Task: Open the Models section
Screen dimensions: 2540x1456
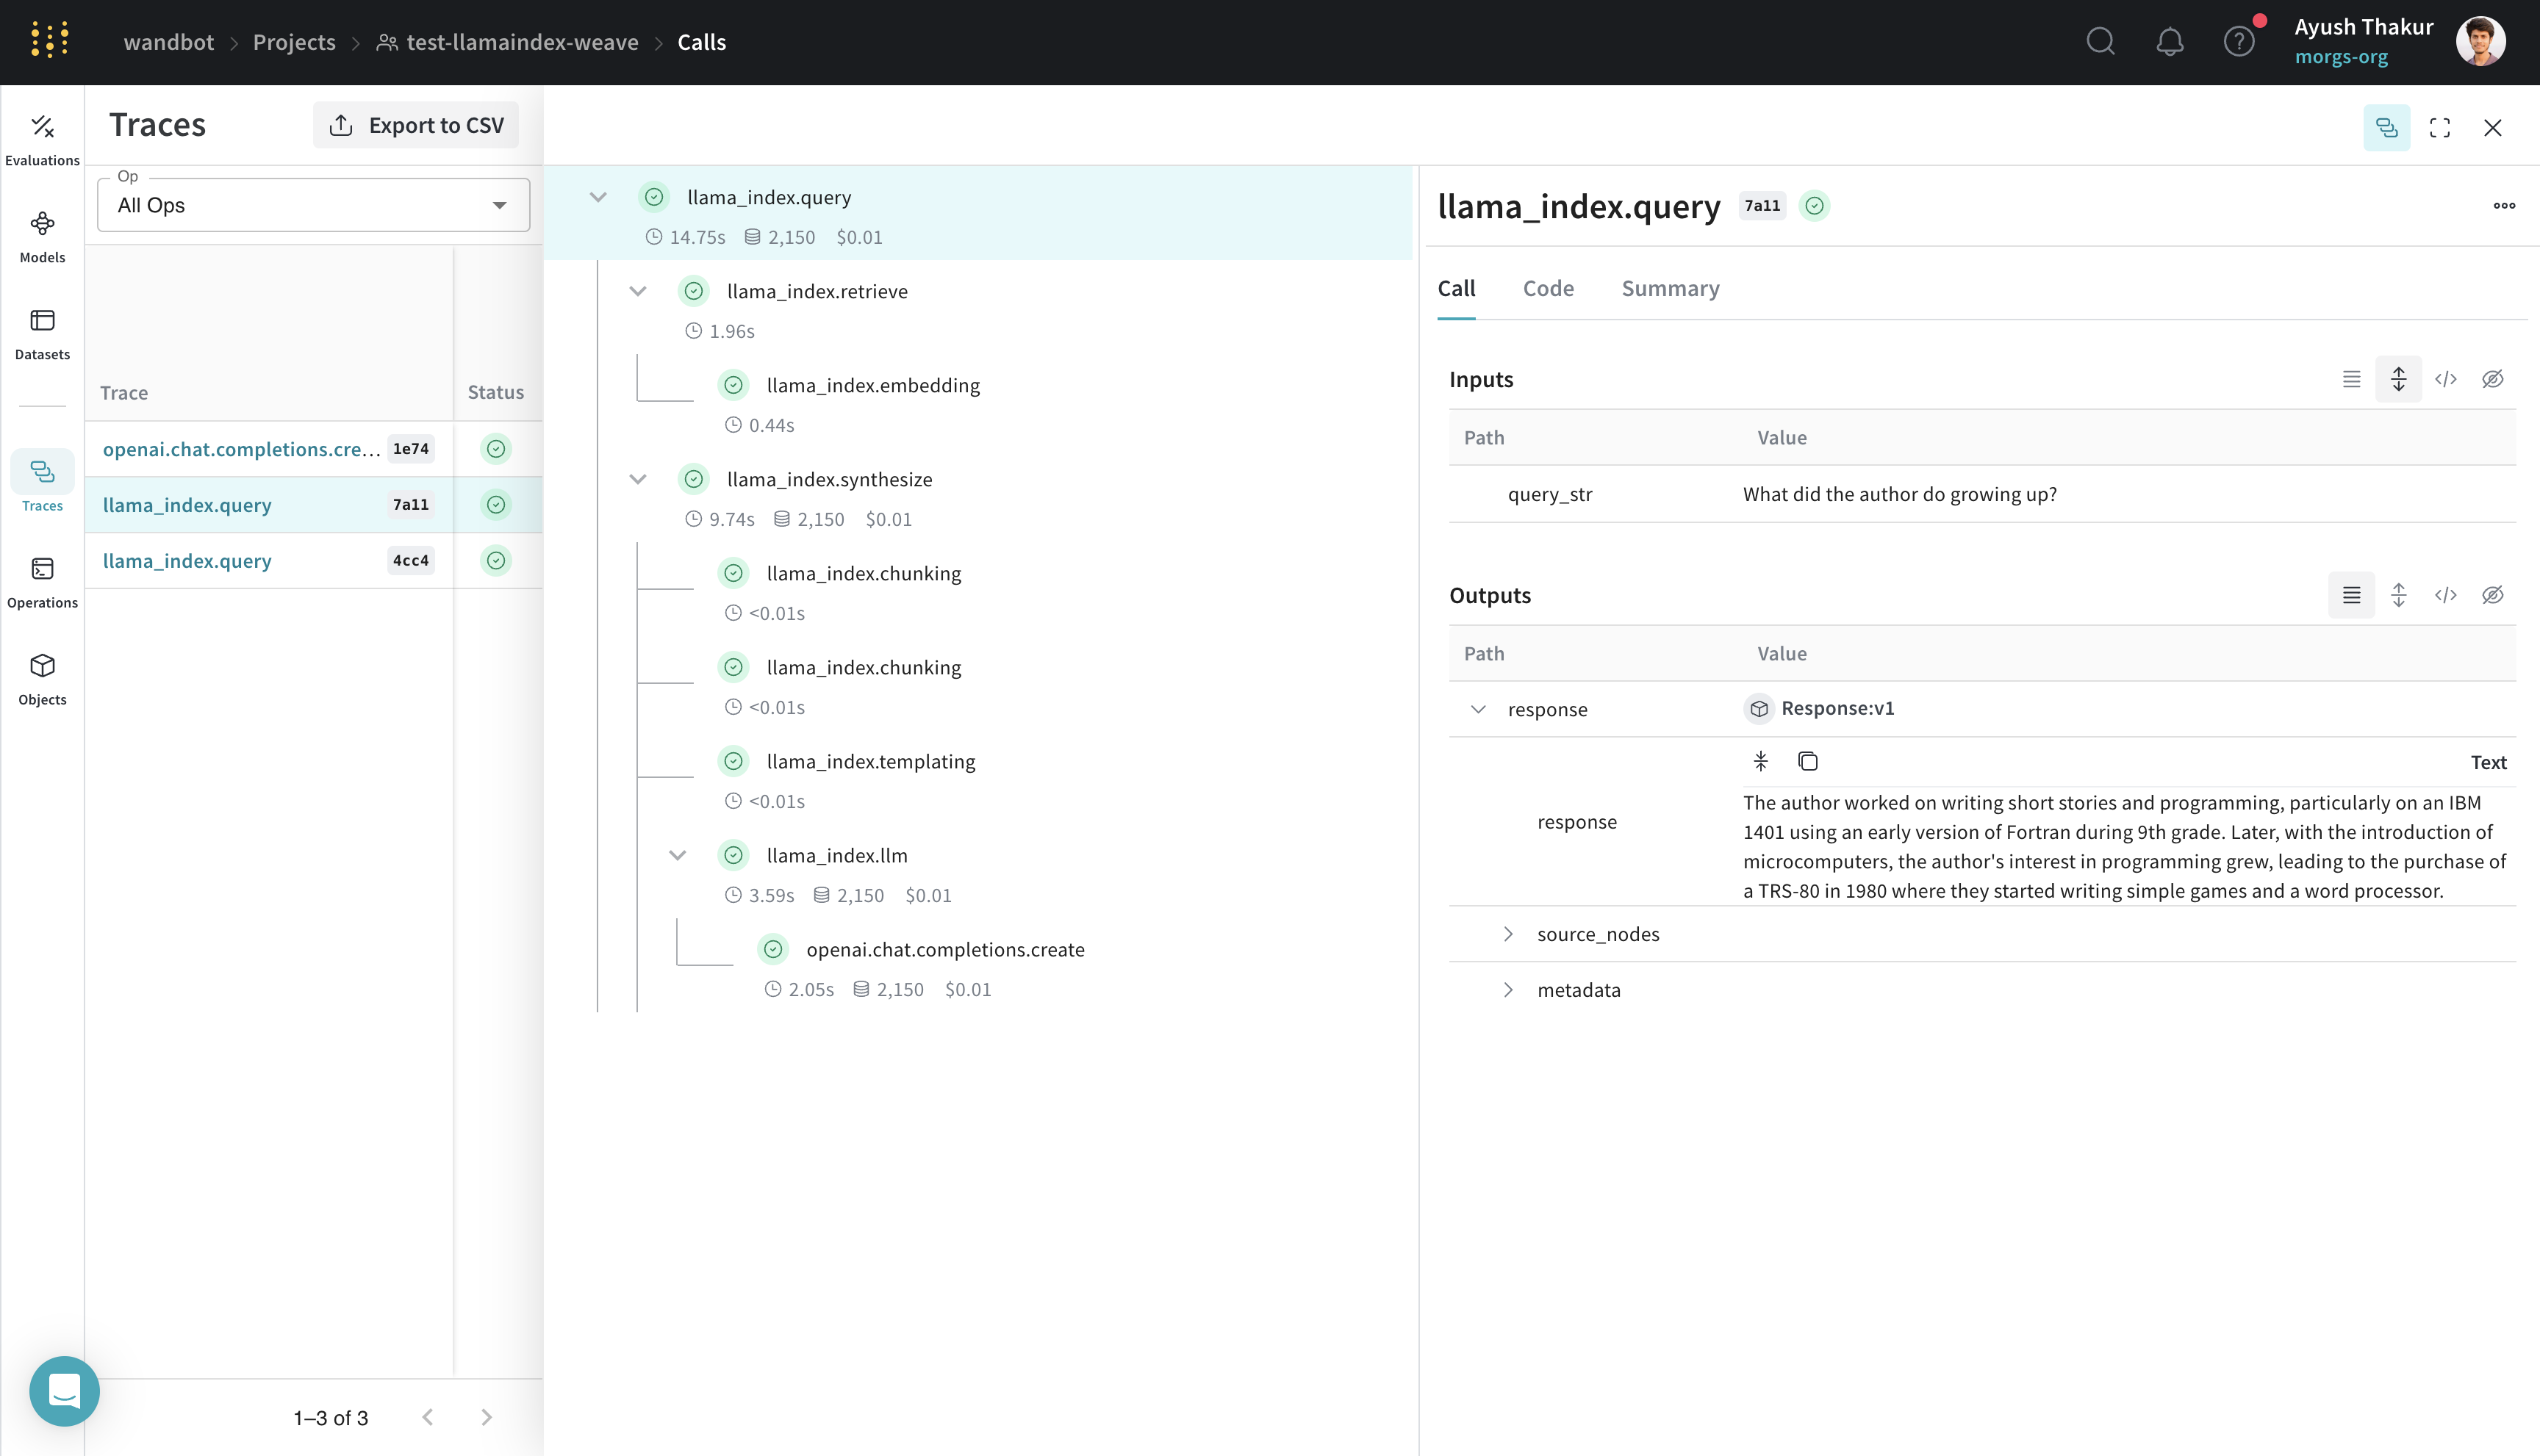Action: [42, 236]
